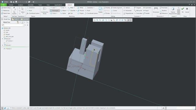This screenshot has height=110, width=196.
Task: Apply the Tangent constraint
Action: tap(138, 8)
